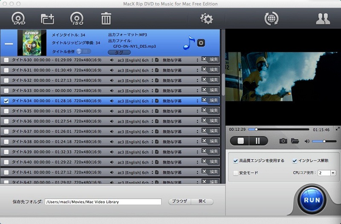Open output format gear beside the music note

point(201,43)
